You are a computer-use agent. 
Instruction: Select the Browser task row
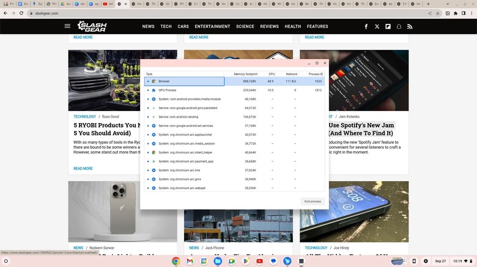pos(235,81)
